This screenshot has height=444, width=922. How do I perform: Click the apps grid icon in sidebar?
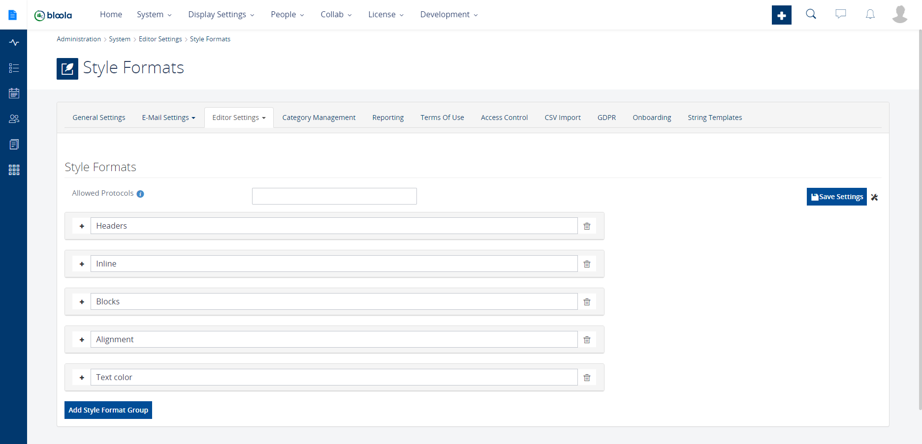tap(14, 170)
